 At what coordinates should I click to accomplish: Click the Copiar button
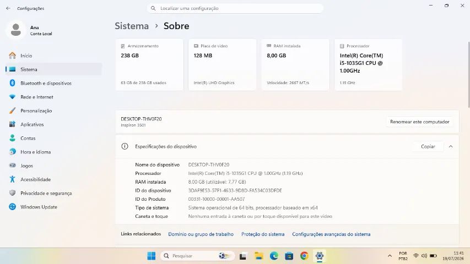(428, 146)
